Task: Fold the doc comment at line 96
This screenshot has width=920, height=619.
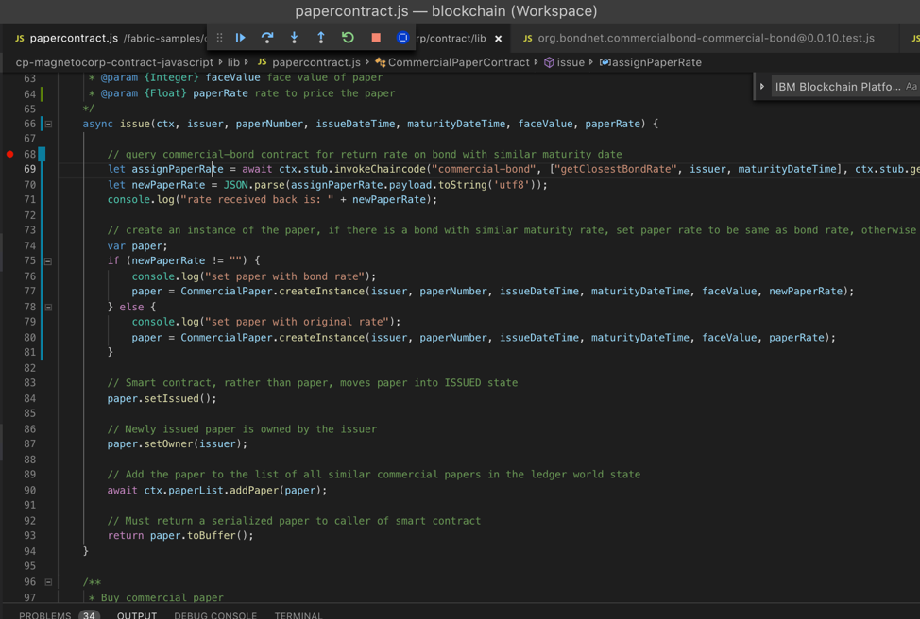Action: [x=49, y=582]
